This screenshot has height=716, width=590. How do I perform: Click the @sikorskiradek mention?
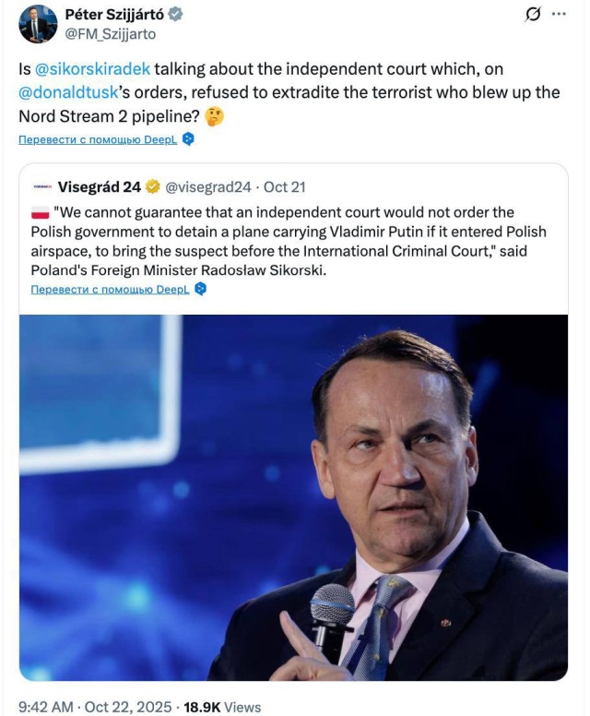point(91,69)
